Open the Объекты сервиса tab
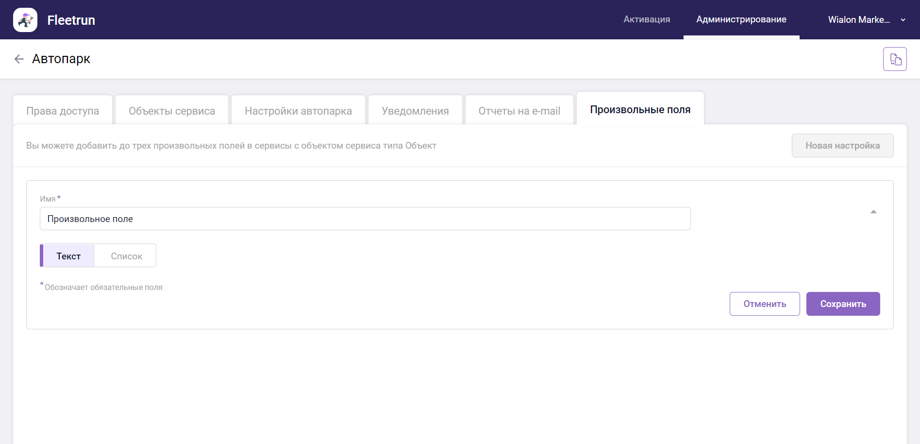This screenshot has height=444, width=920. coord(171,110)
